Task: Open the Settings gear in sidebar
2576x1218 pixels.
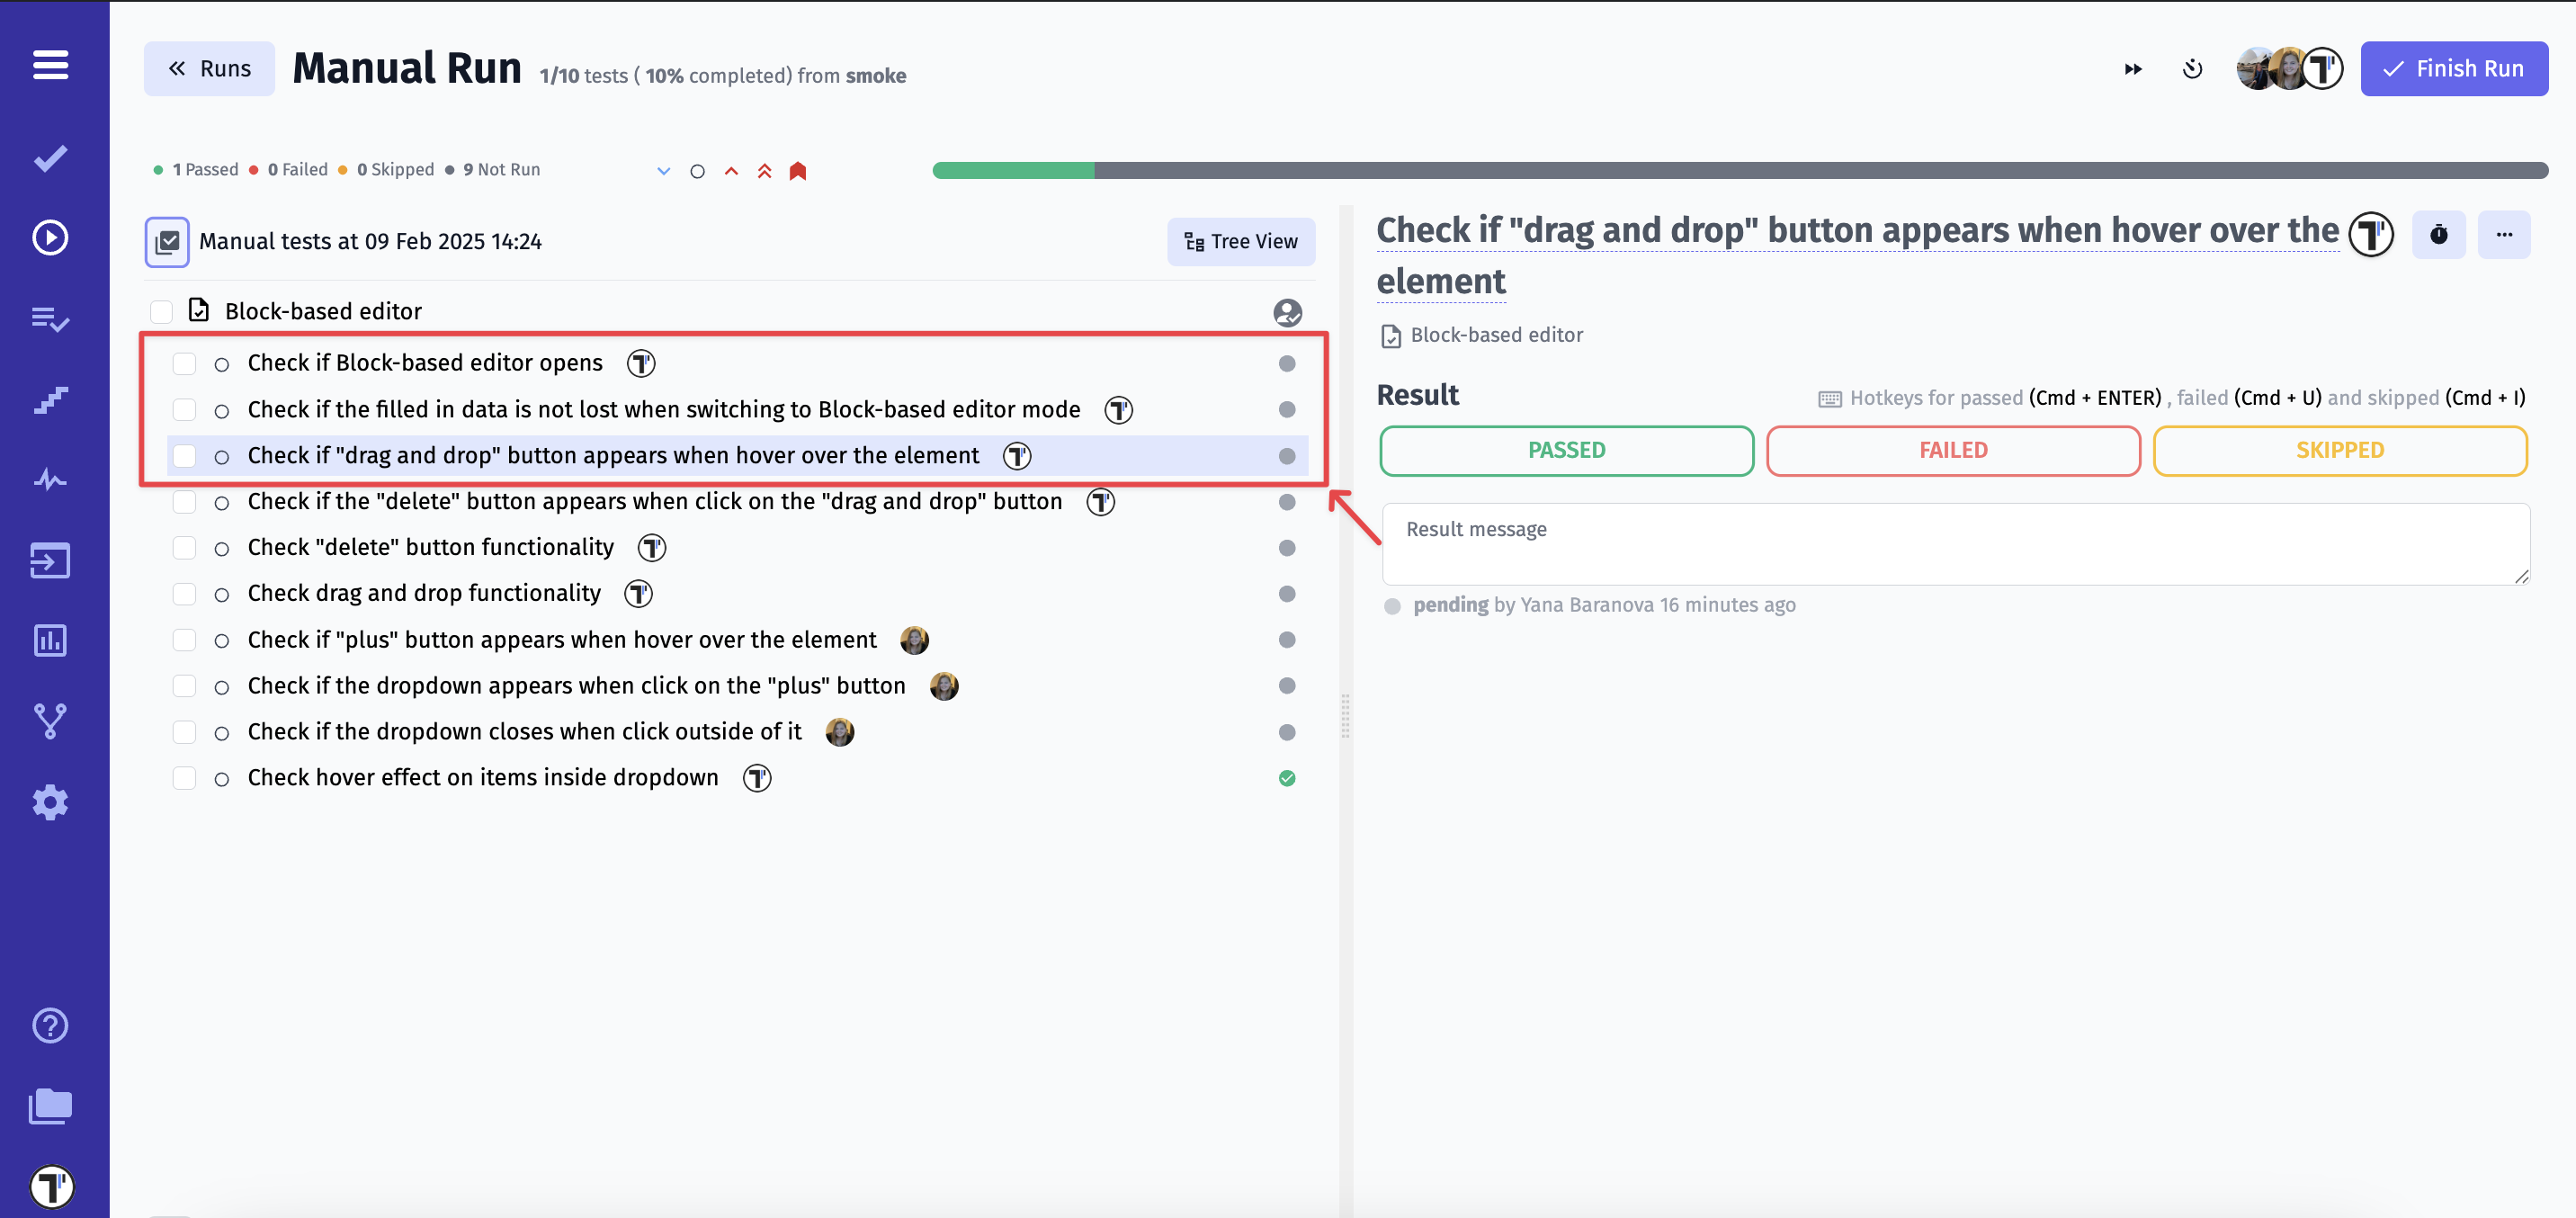Action: 50,802
